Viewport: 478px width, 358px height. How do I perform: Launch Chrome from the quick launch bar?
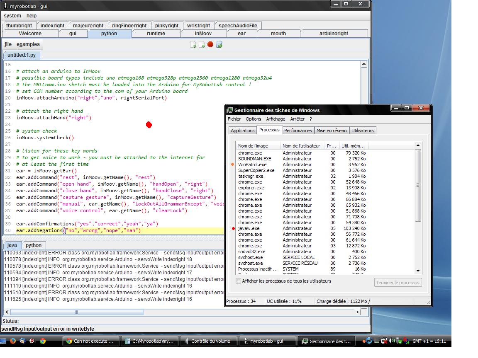(x=43, y=341)
